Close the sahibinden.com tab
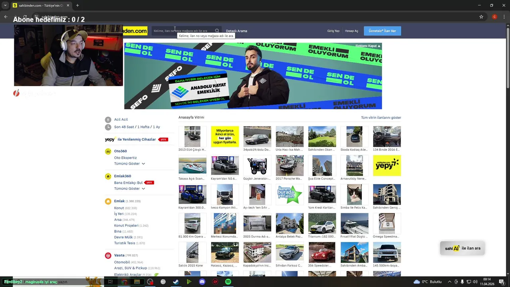This screenshot has height=287, width=510. pyautogui.click(x=68, y=6)
